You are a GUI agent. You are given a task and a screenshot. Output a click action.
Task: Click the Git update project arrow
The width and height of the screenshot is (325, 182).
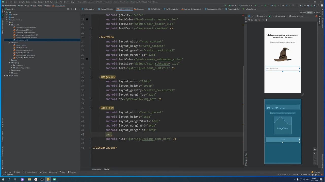click(x=286, y=6)
